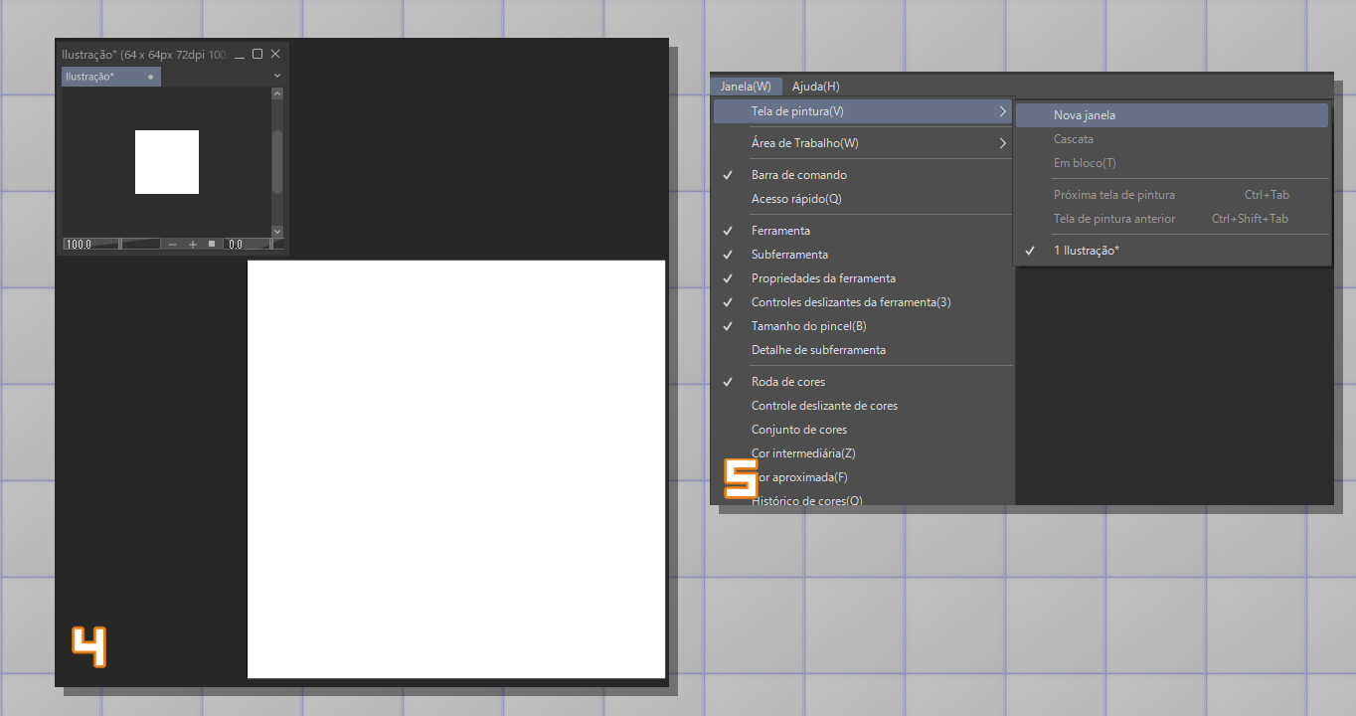The width and height of the screenshot is (1356, 716).
Task: Toggle the Roda de cores palette
Action: (x=787, y=382)
